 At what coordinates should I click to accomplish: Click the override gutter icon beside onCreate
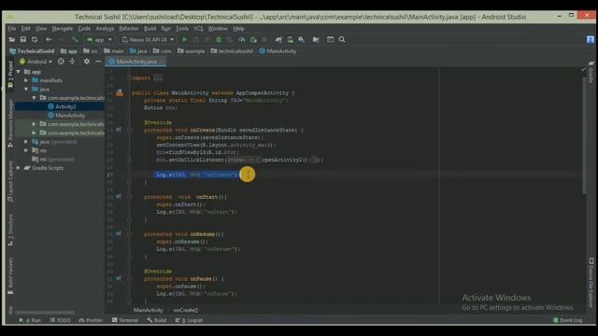[x=119, y=130]
